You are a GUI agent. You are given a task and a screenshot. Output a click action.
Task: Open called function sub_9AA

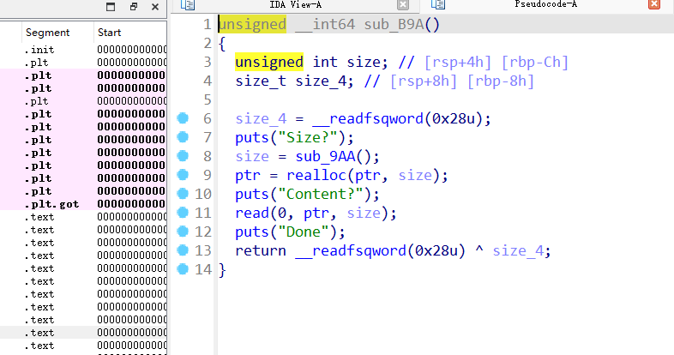[x=325, y=156]
